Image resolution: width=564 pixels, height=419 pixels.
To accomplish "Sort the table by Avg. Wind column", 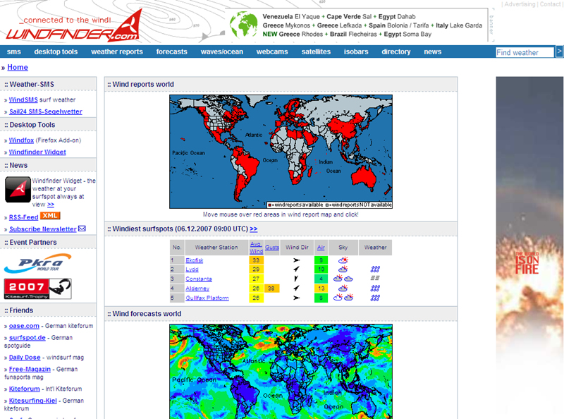I will [256, 247].
